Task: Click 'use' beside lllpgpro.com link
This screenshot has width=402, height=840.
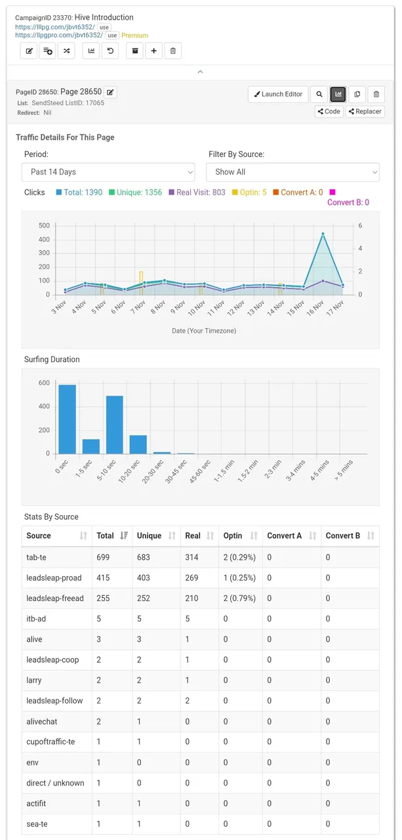Action: (x=113, y=35)
